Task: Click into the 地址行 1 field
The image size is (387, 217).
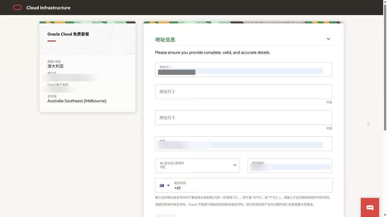Action: coord(243,70)
